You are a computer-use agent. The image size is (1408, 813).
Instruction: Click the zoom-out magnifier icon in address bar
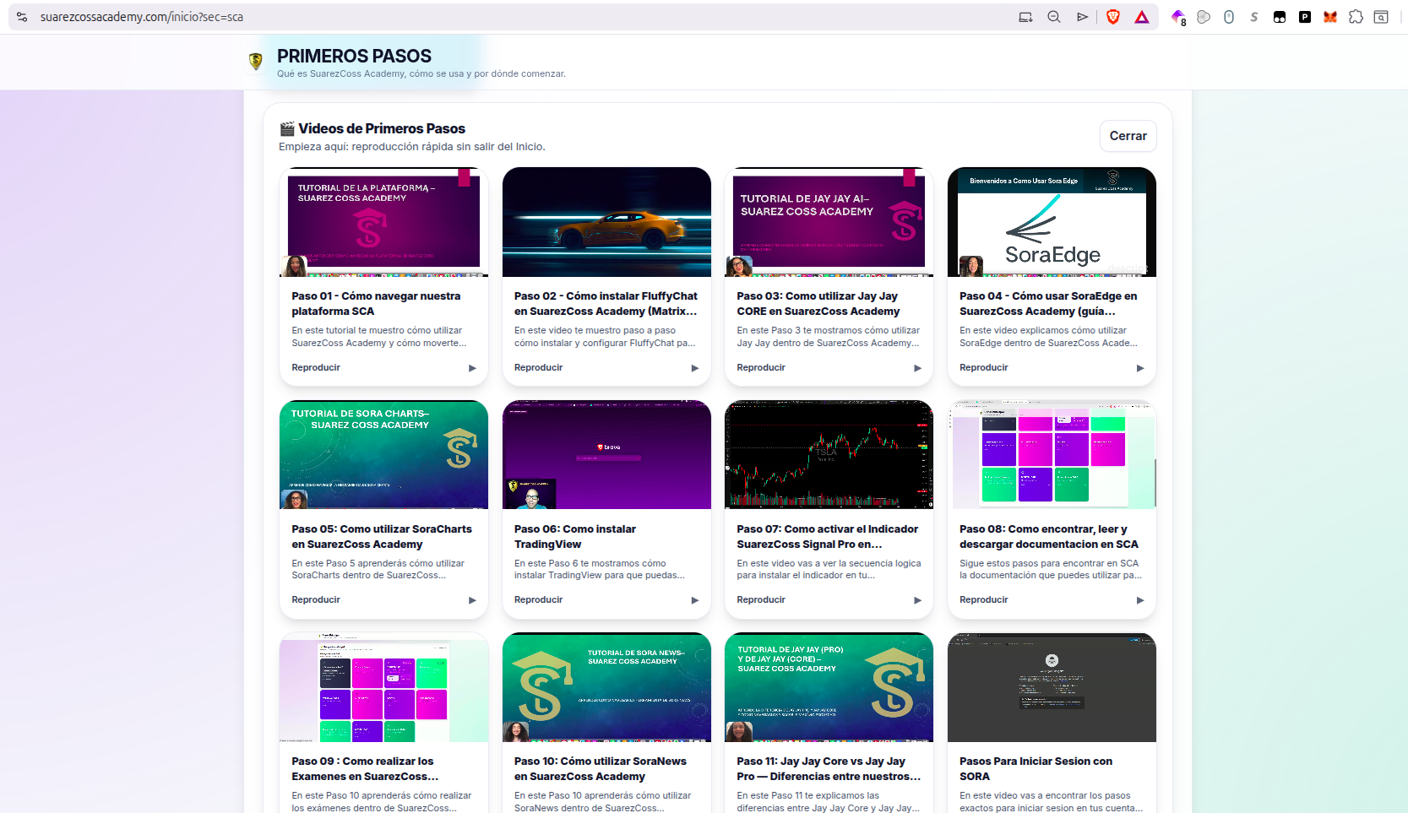(x=1054, y=17)
